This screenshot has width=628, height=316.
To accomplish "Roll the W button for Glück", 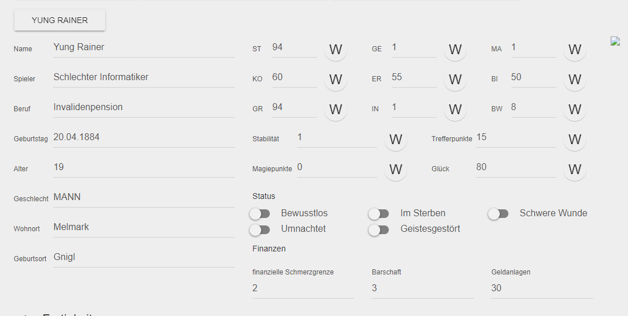I will click(x=575, y=170).
